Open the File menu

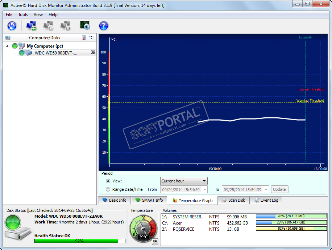(9, 15)
